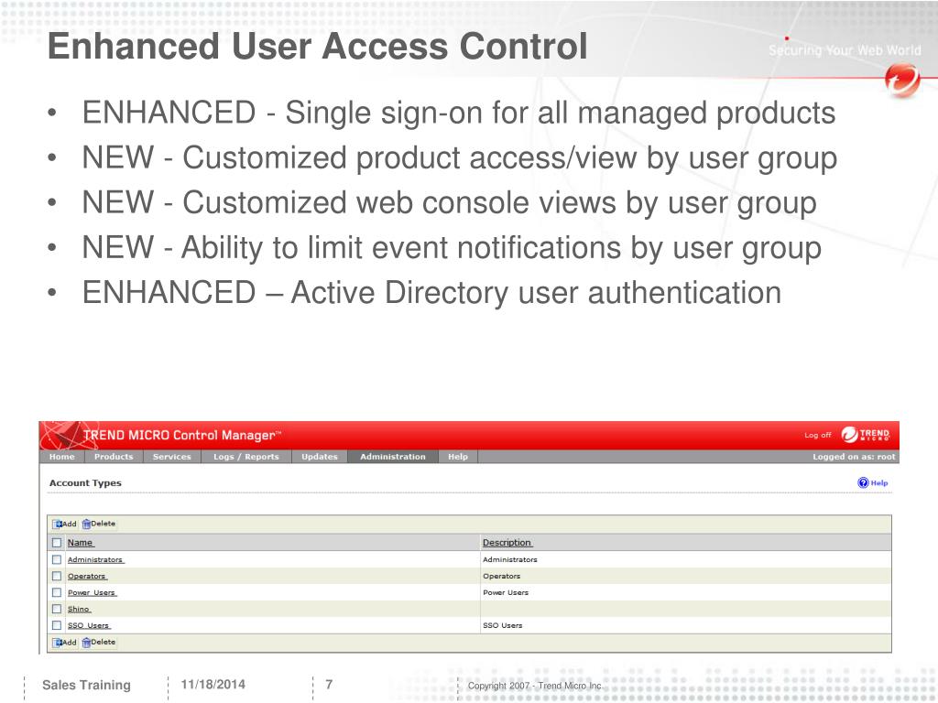The width and height of the screenshot is (938, 703).
Task: Open the Home menu tab
Action: (x=62, y=457)
